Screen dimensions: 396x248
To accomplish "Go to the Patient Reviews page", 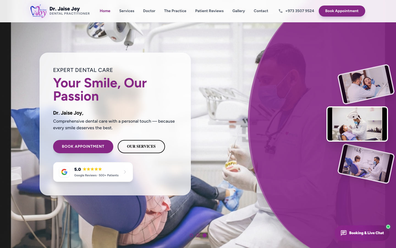I will pos(209,11).
